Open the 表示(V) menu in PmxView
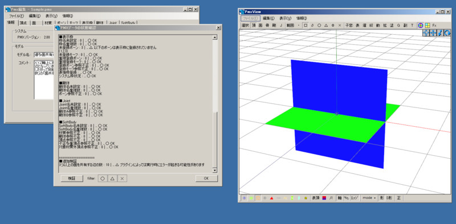Image resolution: width=456 pixels, height=224 pixels. click(x=287, y=18)
